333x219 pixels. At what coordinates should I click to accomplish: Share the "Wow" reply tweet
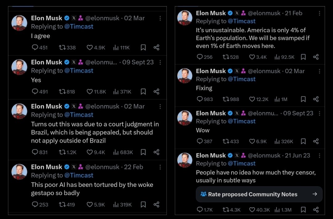coord(316,141)
